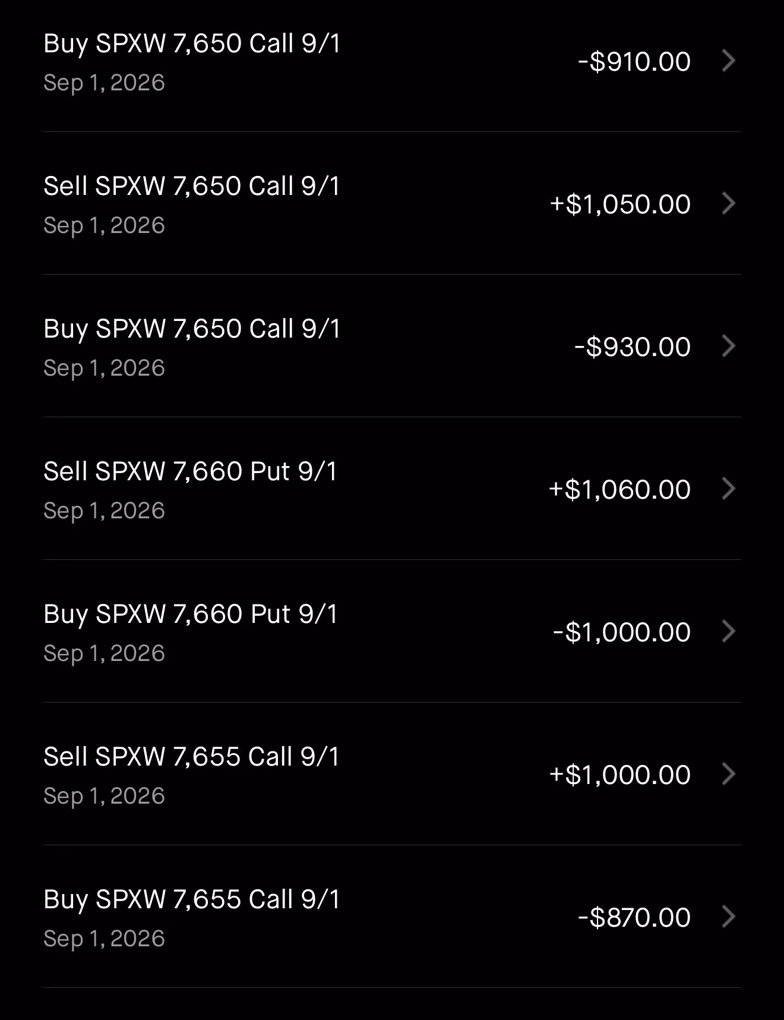The width and height of the screenshot is (784, 1020).
Task: Open chevron beside the -$910.00 transaction
Action: coord(729,61)
